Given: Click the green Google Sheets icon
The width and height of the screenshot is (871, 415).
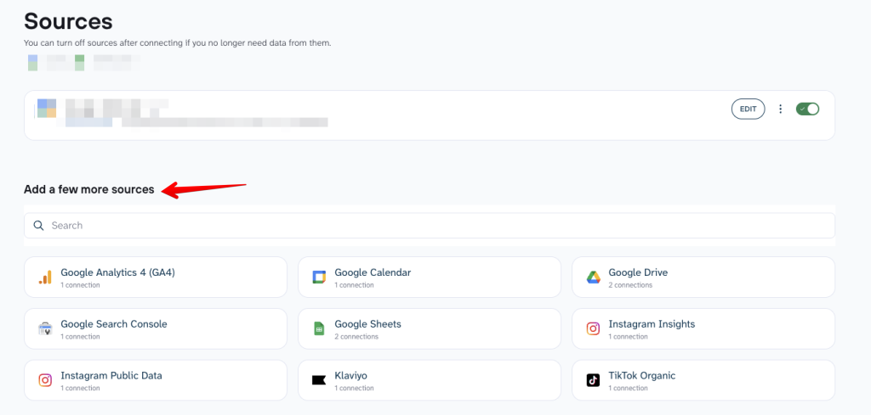Looking at the screenshot, I should tap(319, 328).
